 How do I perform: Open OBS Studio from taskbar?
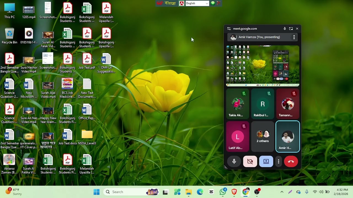point(257,192)
